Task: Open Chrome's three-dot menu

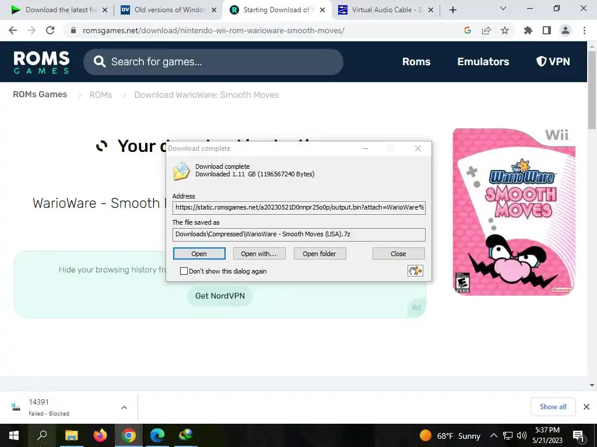Action: tap(584, 30)
